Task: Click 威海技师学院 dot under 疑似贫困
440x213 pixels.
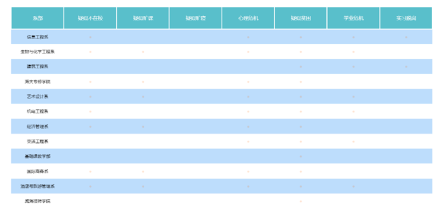Action: click(x=300, y=201)
